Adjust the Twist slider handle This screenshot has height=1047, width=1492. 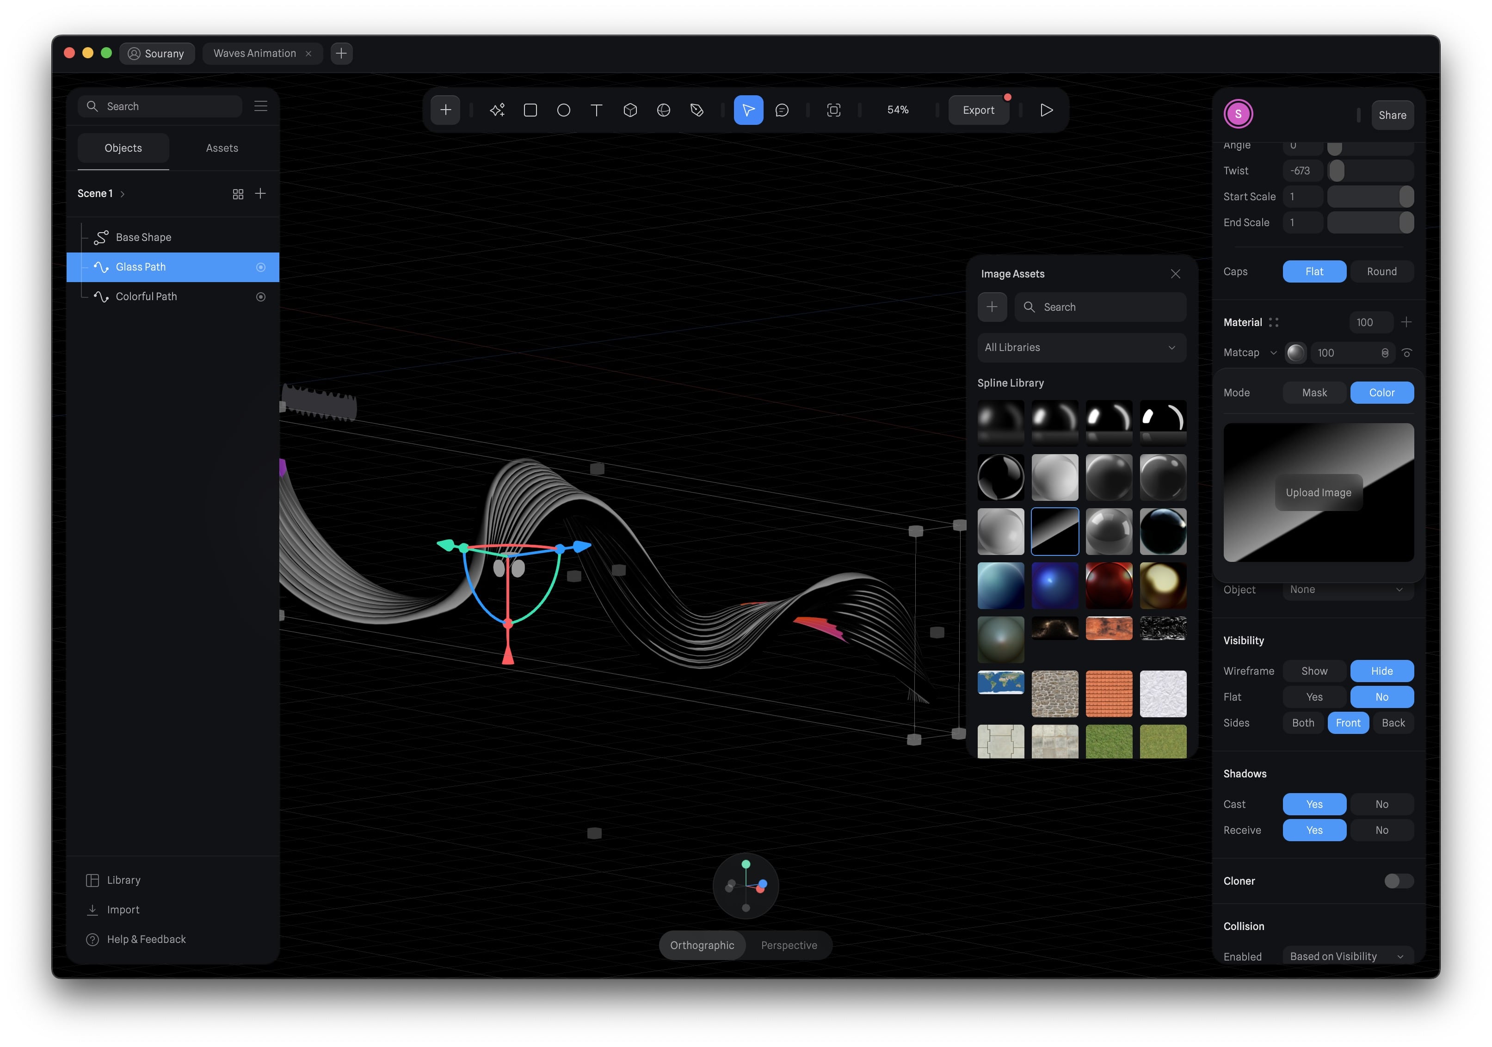click(1336, 171)
